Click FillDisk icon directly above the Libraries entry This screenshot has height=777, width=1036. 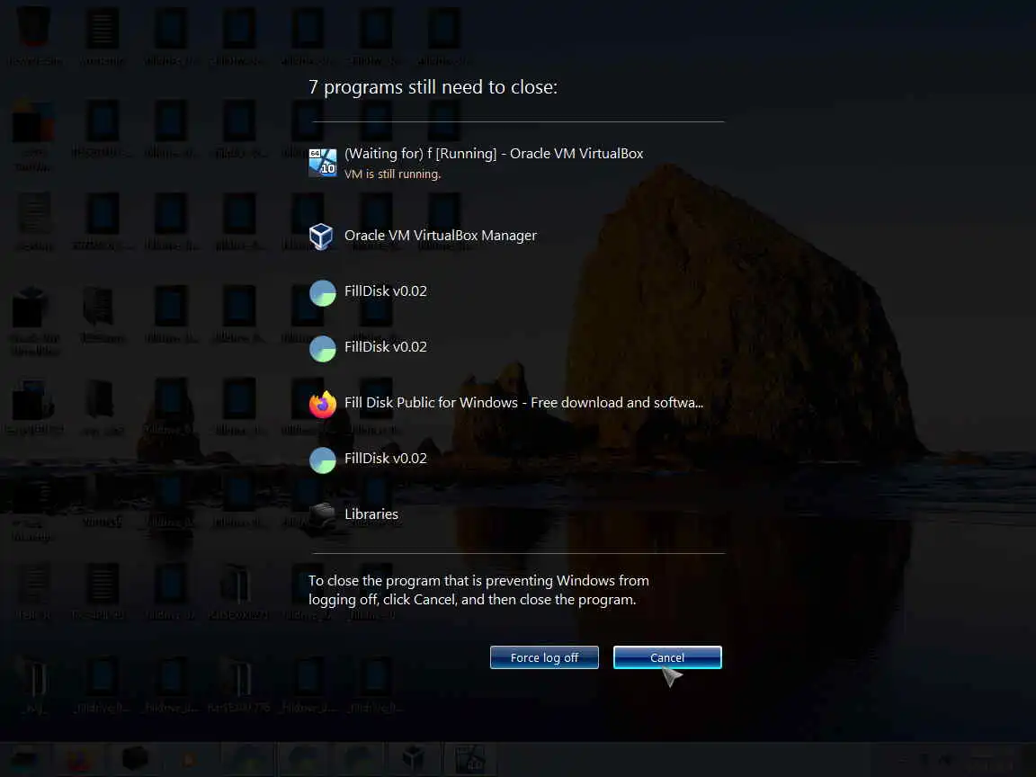point(323,460)
